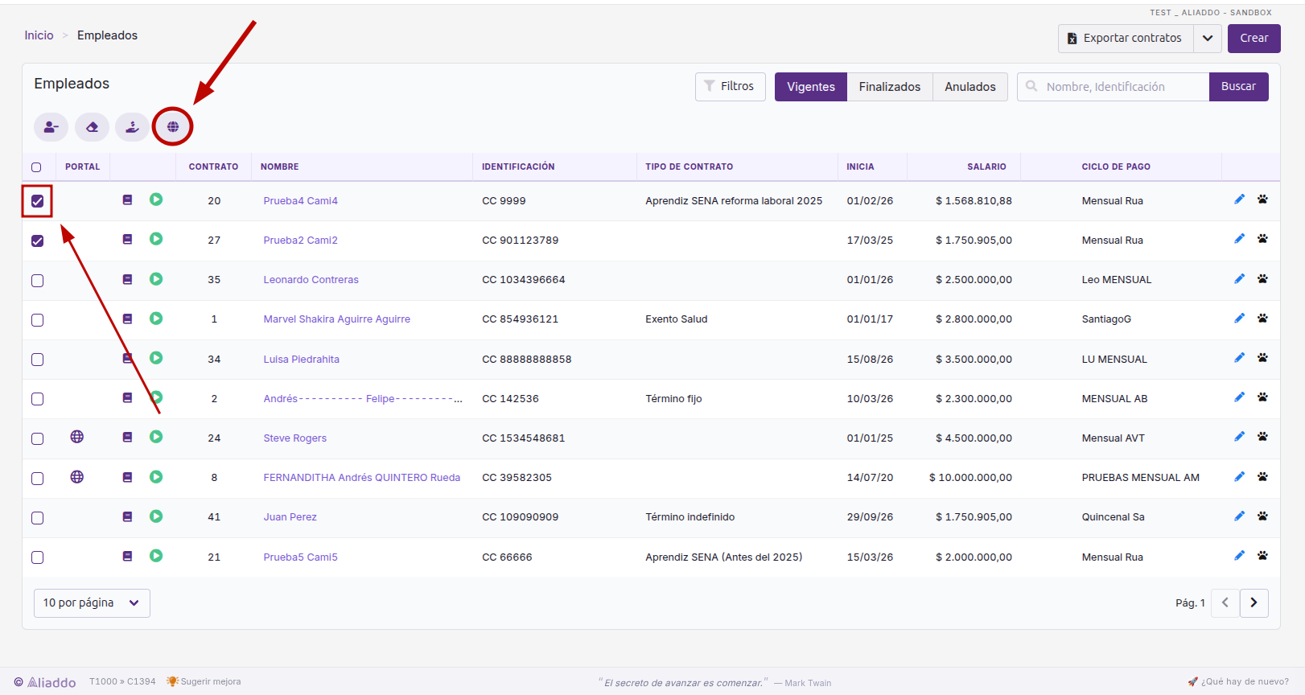Click the paw icon for Prueba5 Cami5 row
Image resolution: width=1305 pixels, height=695 pixels.
[x=1262, y=556]
